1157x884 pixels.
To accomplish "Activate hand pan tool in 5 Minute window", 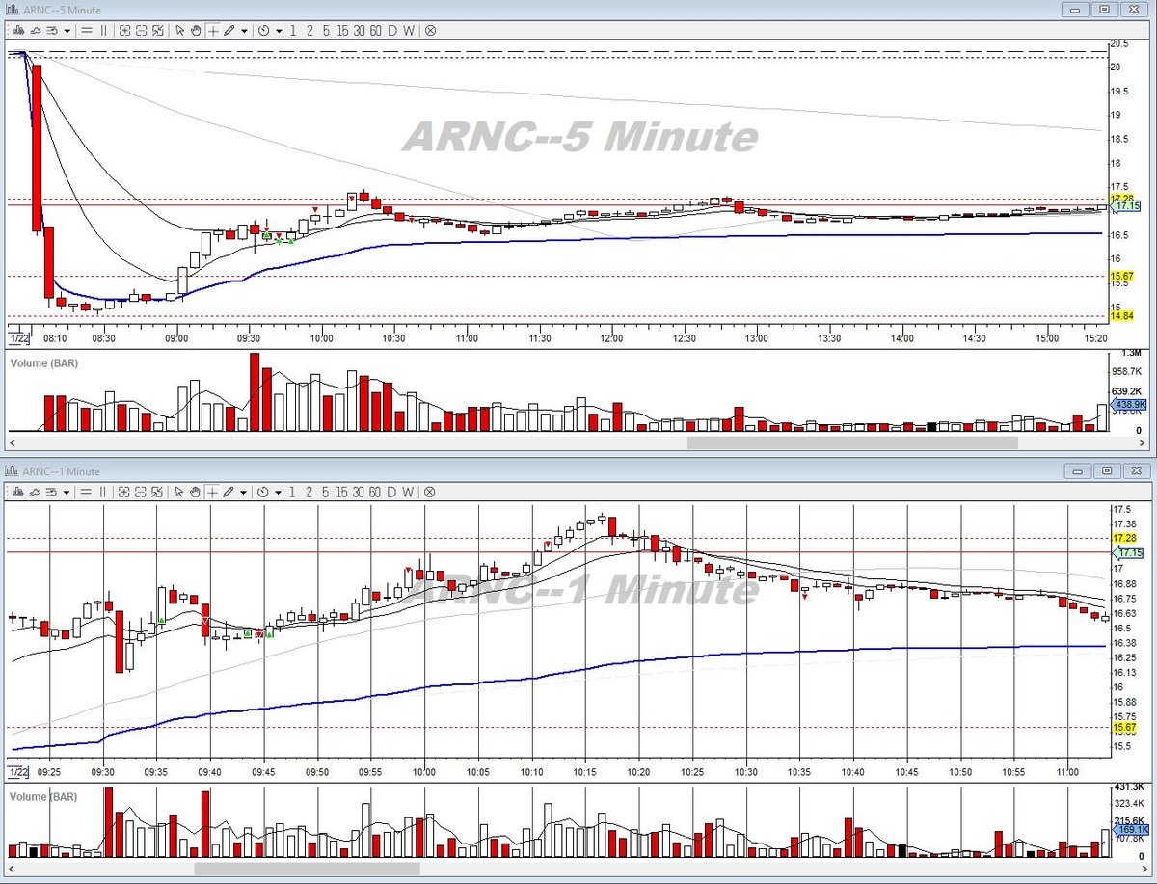I will click(x=196, y=30).
